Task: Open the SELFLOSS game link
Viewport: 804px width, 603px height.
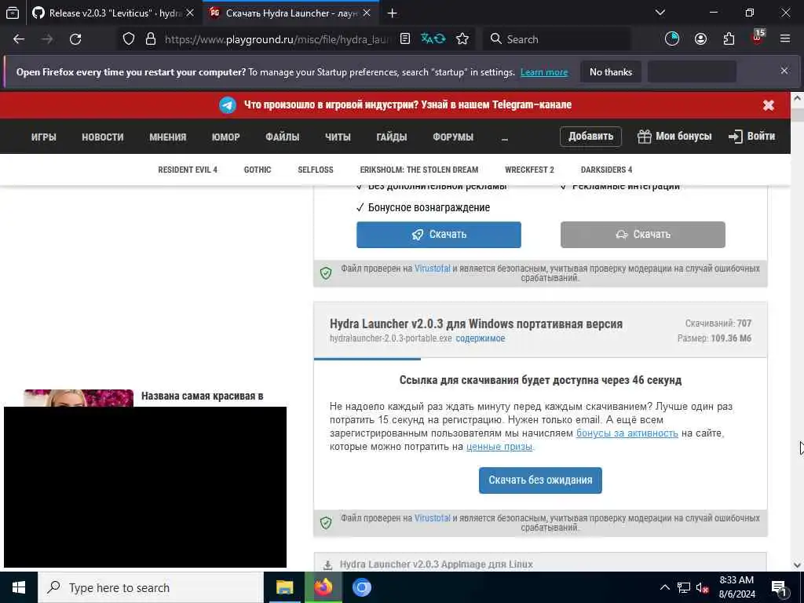Action: click(x=316, y=170)
